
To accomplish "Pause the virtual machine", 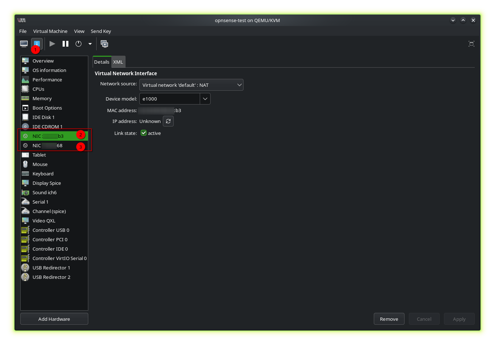I will click(x=65, y=44).
